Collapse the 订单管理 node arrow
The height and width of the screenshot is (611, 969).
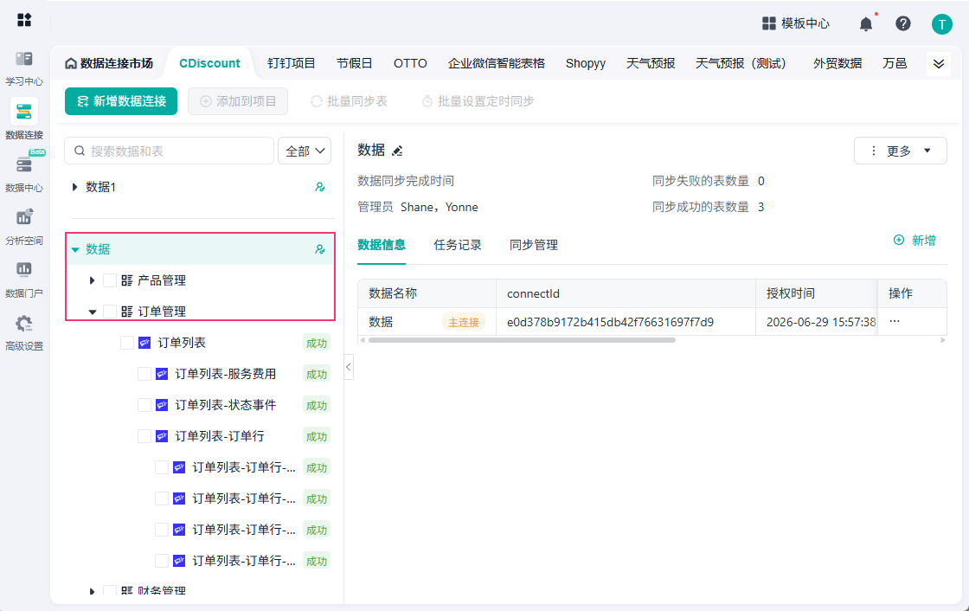pos(92,312)
